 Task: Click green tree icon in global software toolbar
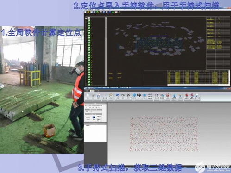[x=98, y=12]
